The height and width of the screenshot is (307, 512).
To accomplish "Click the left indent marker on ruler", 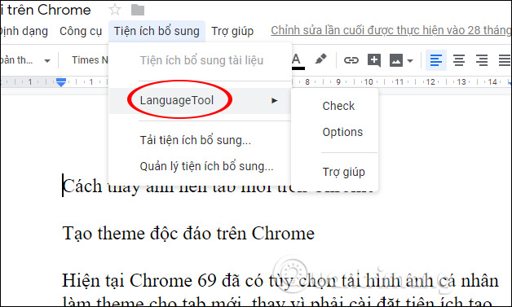I will [61, 82].
